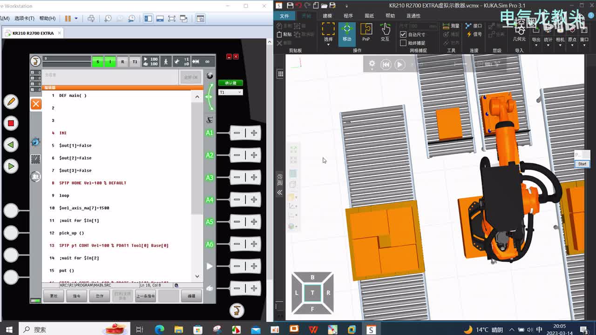Click the incremental jogging infinity icon
The height and width of the screenshot is (335, 596).
click(x=207, y=61)
